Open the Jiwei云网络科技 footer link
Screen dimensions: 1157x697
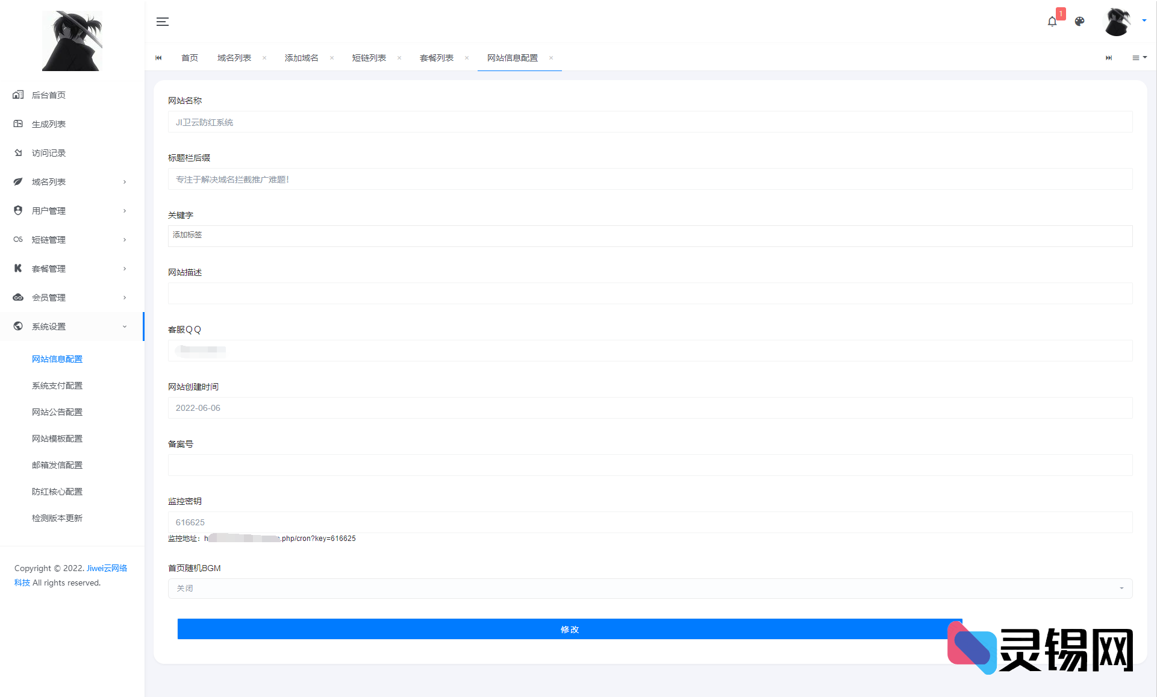tap(106, 568)
